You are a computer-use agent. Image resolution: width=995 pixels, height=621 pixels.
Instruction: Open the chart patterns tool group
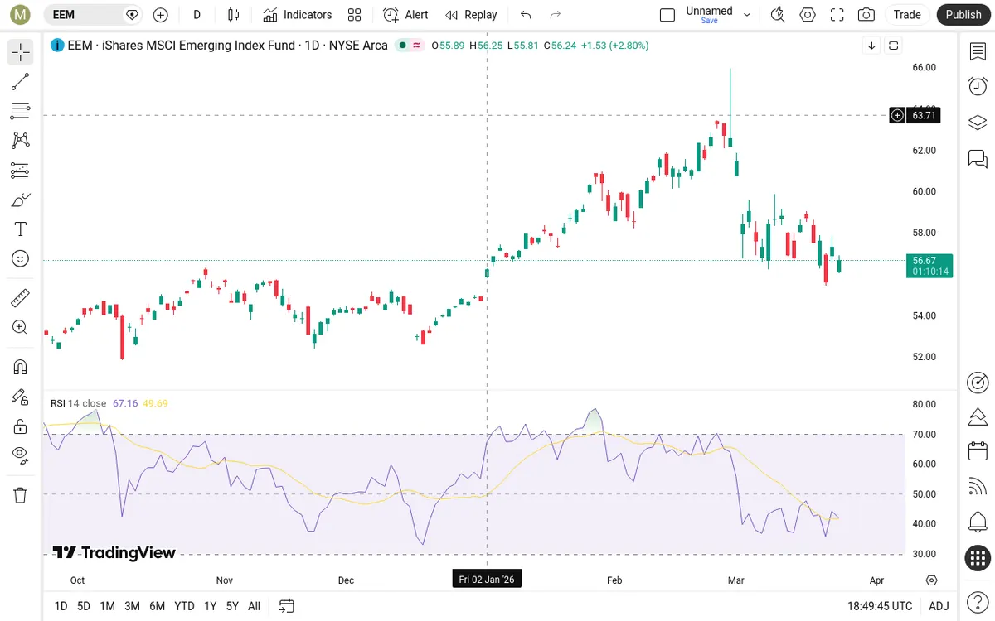[21, 141]
